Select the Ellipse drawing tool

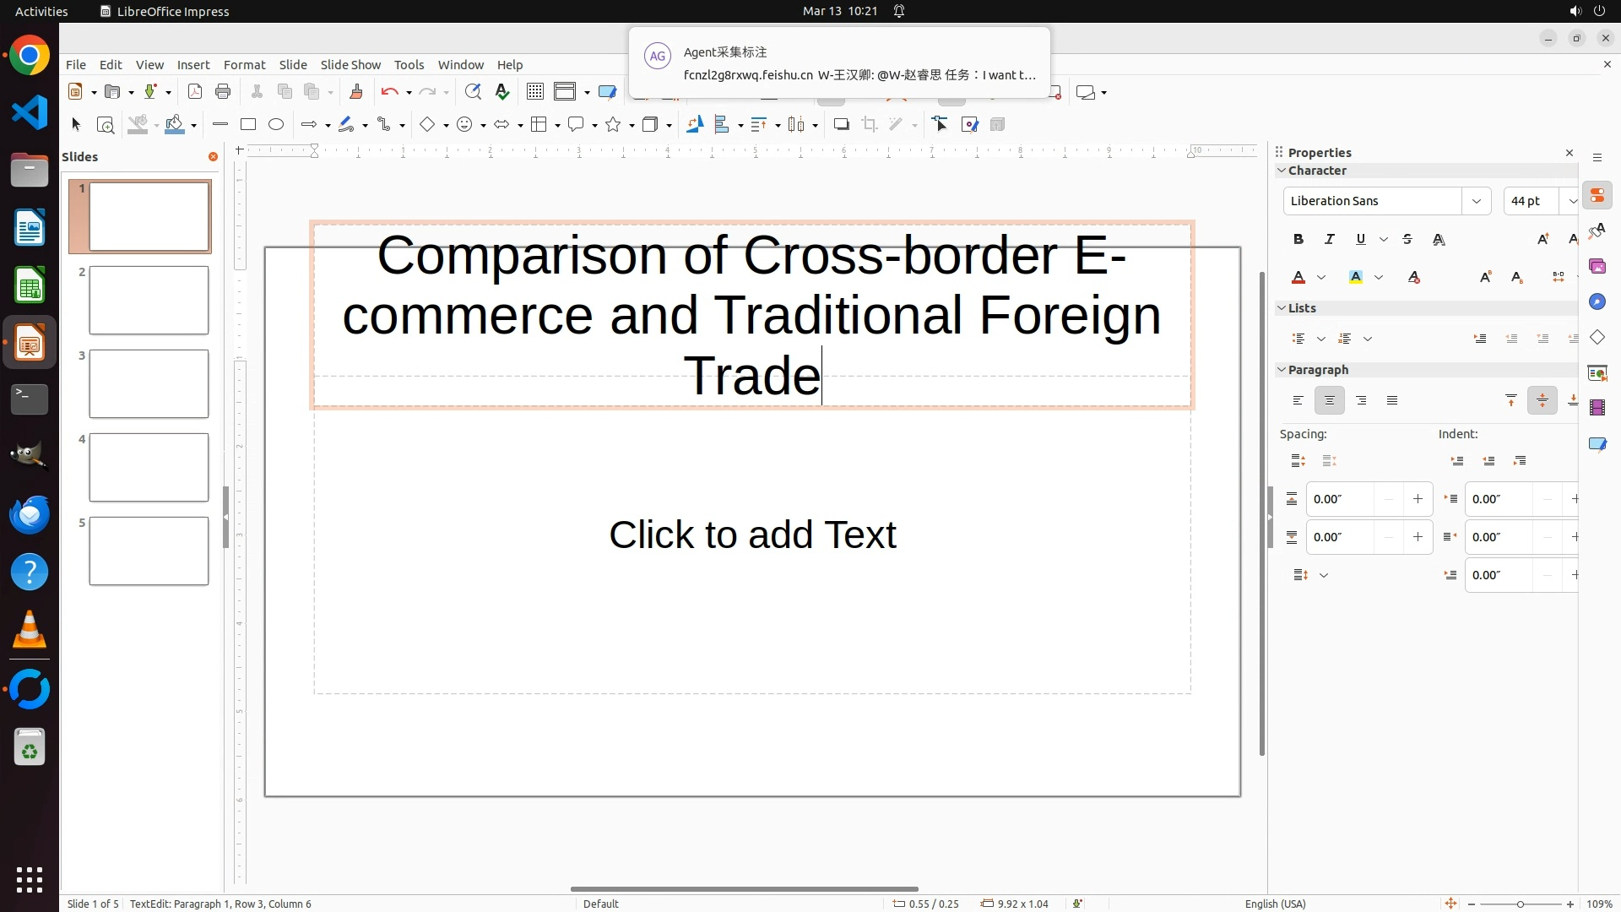click(x=276, y=124)
